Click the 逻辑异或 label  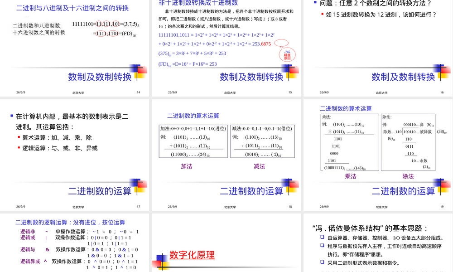(x=30, y=261)
